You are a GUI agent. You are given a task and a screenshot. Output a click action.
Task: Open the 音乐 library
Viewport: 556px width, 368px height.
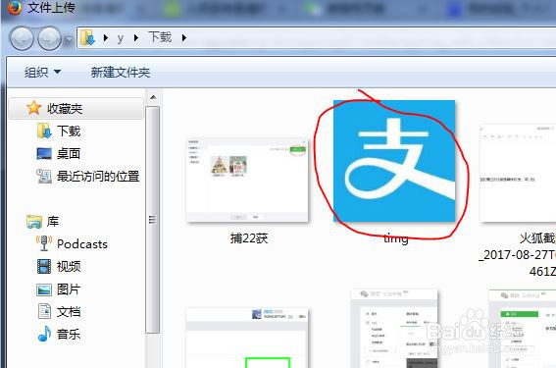point(69,335)
